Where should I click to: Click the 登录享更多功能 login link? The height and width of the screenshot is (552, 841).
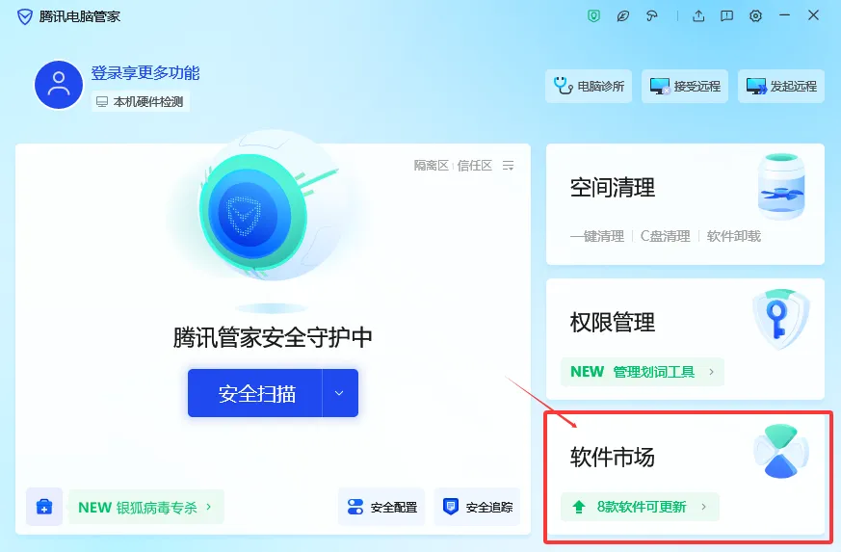click(x=145, y=73)
